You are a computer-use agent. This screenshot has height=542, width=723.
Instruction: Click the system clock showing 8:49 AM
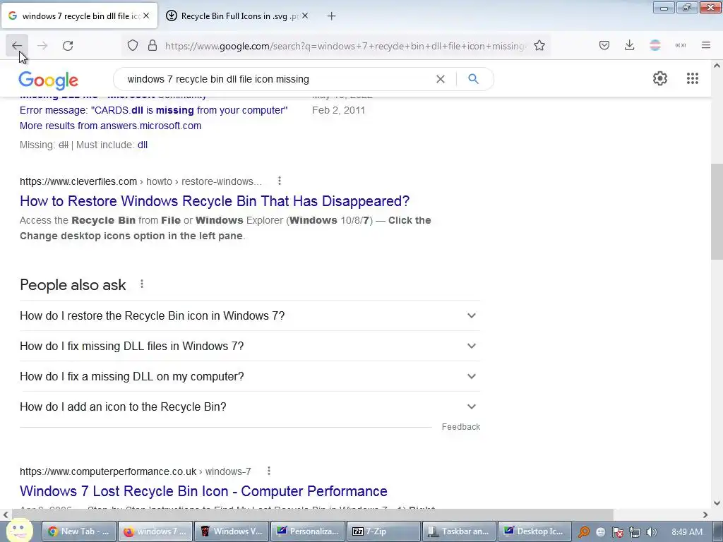[x=686, y=532]
